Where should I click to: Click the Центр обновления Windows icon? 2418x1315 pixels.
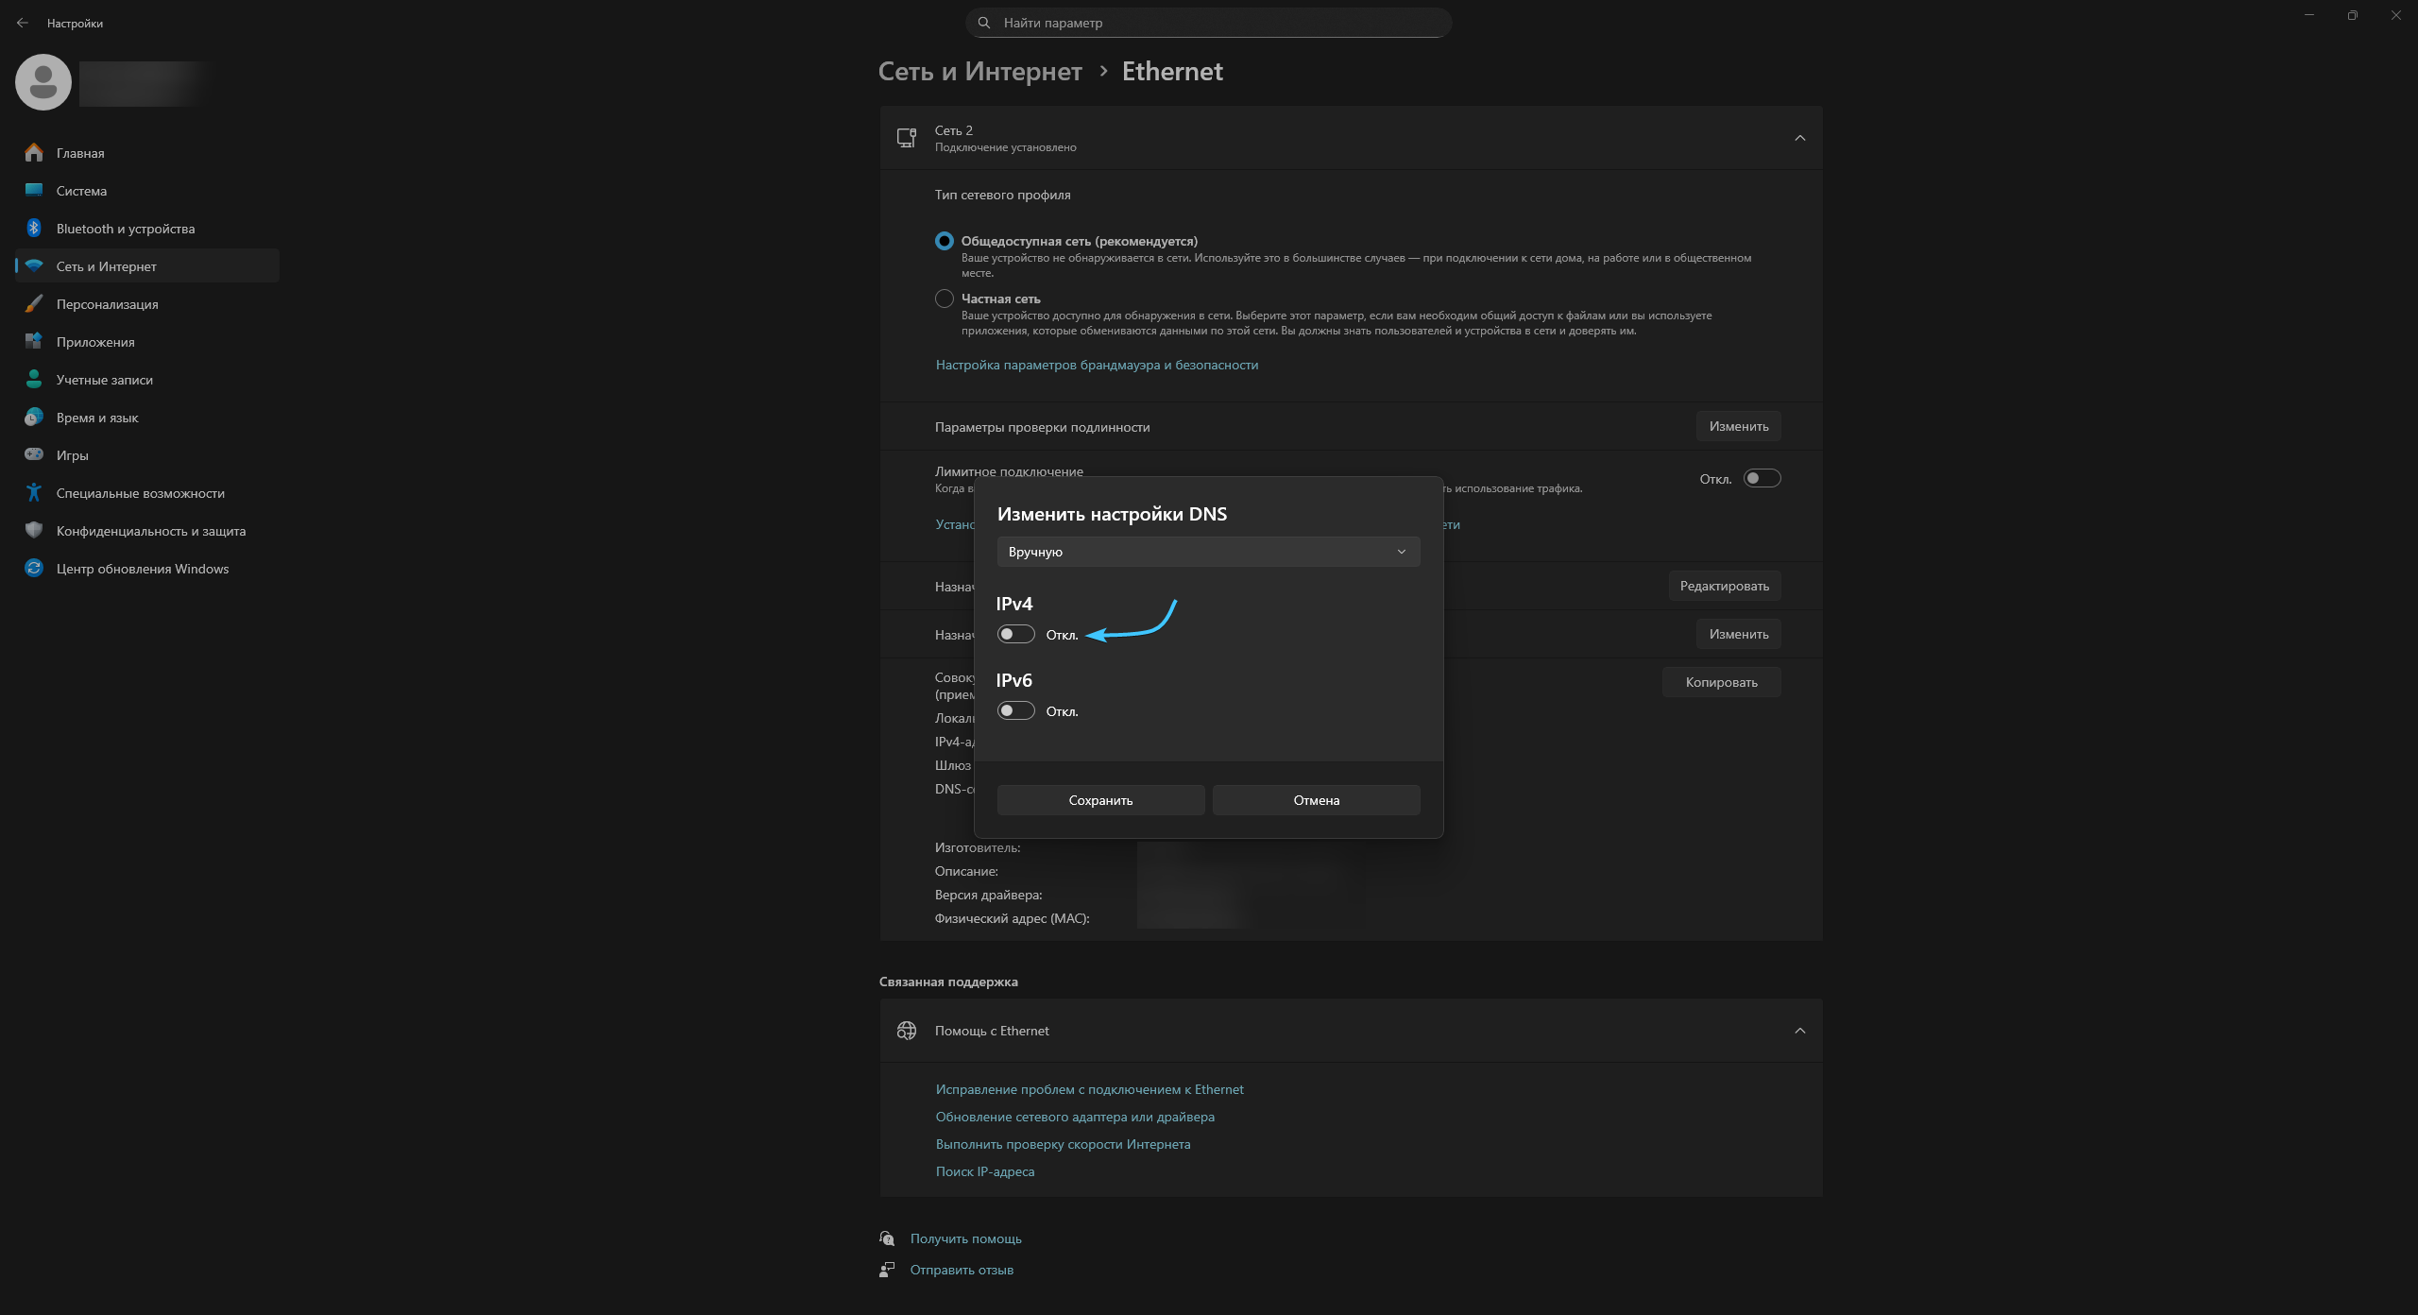click(34, 568)
